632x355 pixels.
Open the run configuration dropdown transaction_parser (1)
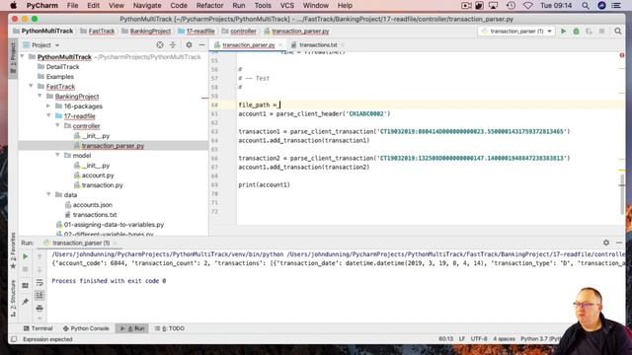(x=516, y=32)
